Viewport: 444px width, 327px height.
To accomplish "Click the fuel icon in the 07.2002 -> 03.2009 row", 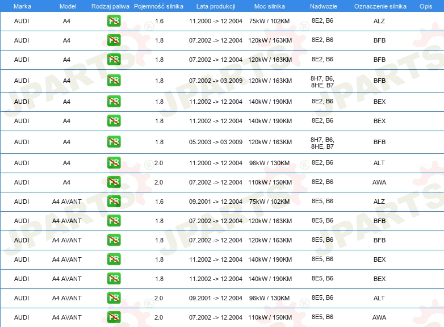I will [x=114, y=81].
